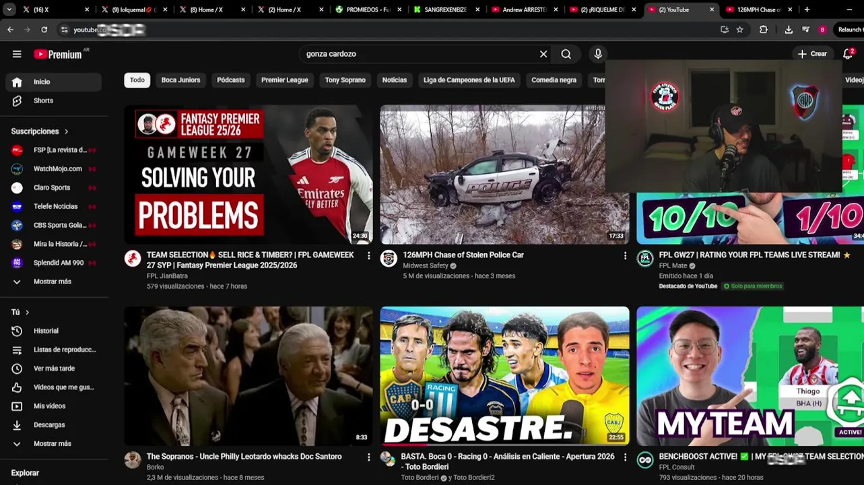Open the Solving Your Problems video thumbnail
This screenshot has width=864, height=485.
(x=248, y=174)
